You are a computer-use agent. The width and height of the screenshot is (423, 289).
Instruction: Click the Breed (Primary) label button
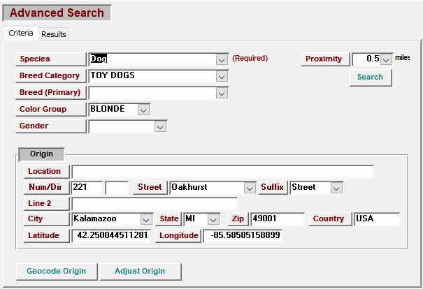(x=51, y=92)
